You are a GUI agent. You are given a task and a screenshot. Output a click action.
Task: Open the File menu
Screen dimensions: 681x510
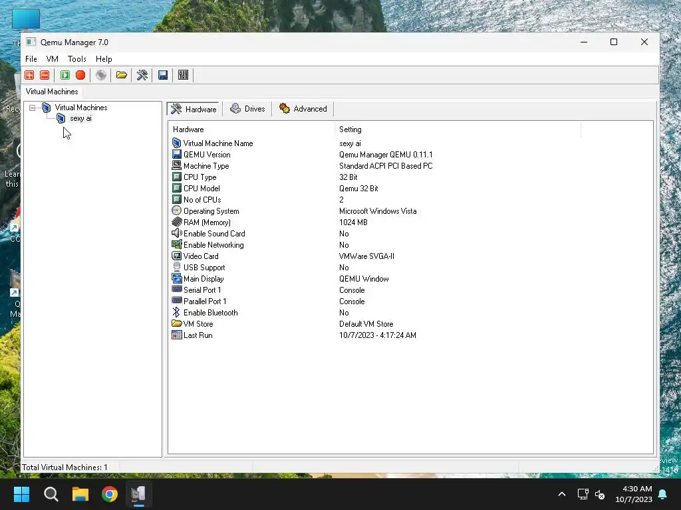pos(31,59)
